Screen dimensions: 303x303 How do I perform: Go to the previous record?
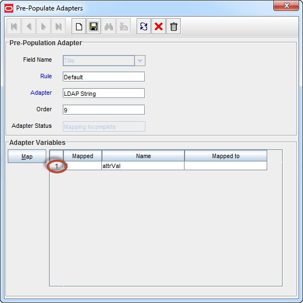pyautogui.click(x=29, y=26)
